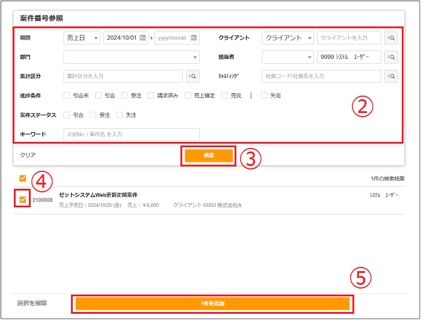Screen dimensions: 421x321
Task: Open calendar picker for the end date field
Action: 194,38
